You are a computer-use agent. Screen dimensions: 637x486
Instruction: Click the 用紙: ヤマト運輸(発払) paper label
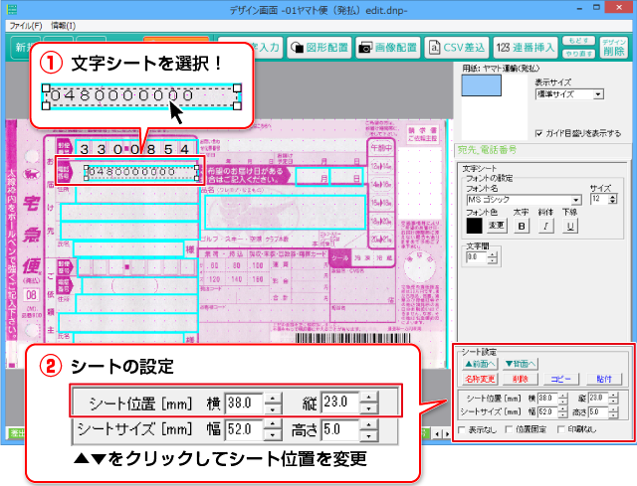pyautogui.click(x=501, y=69)
